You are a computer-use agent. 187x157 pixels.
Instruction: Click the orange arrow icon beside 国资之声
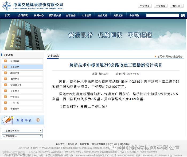point(6,79)
